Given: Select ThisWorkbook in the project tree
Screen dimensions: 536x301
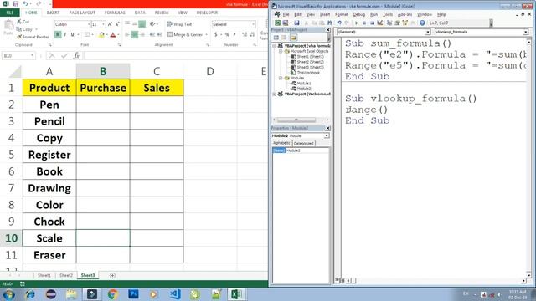Looking at the screenshot, I should (x=308, y=73).
